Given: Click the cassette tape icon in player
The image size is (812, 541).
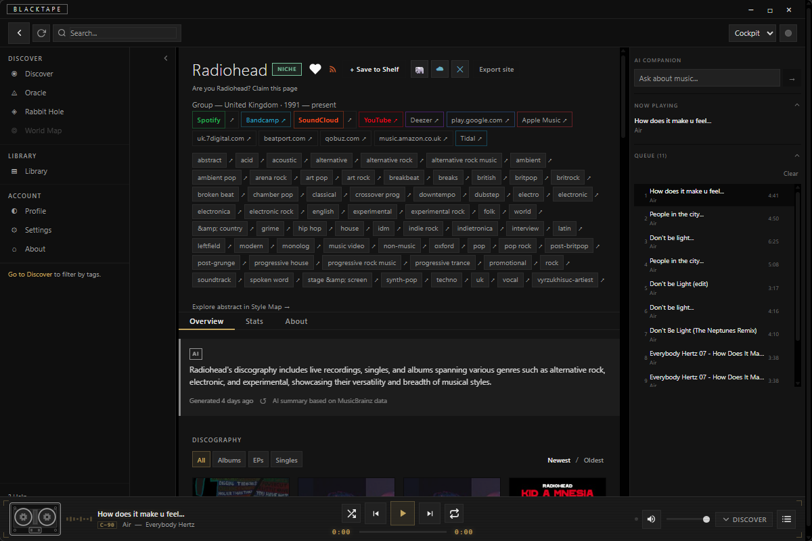Looking at the screenshot, I should point(35,519).
